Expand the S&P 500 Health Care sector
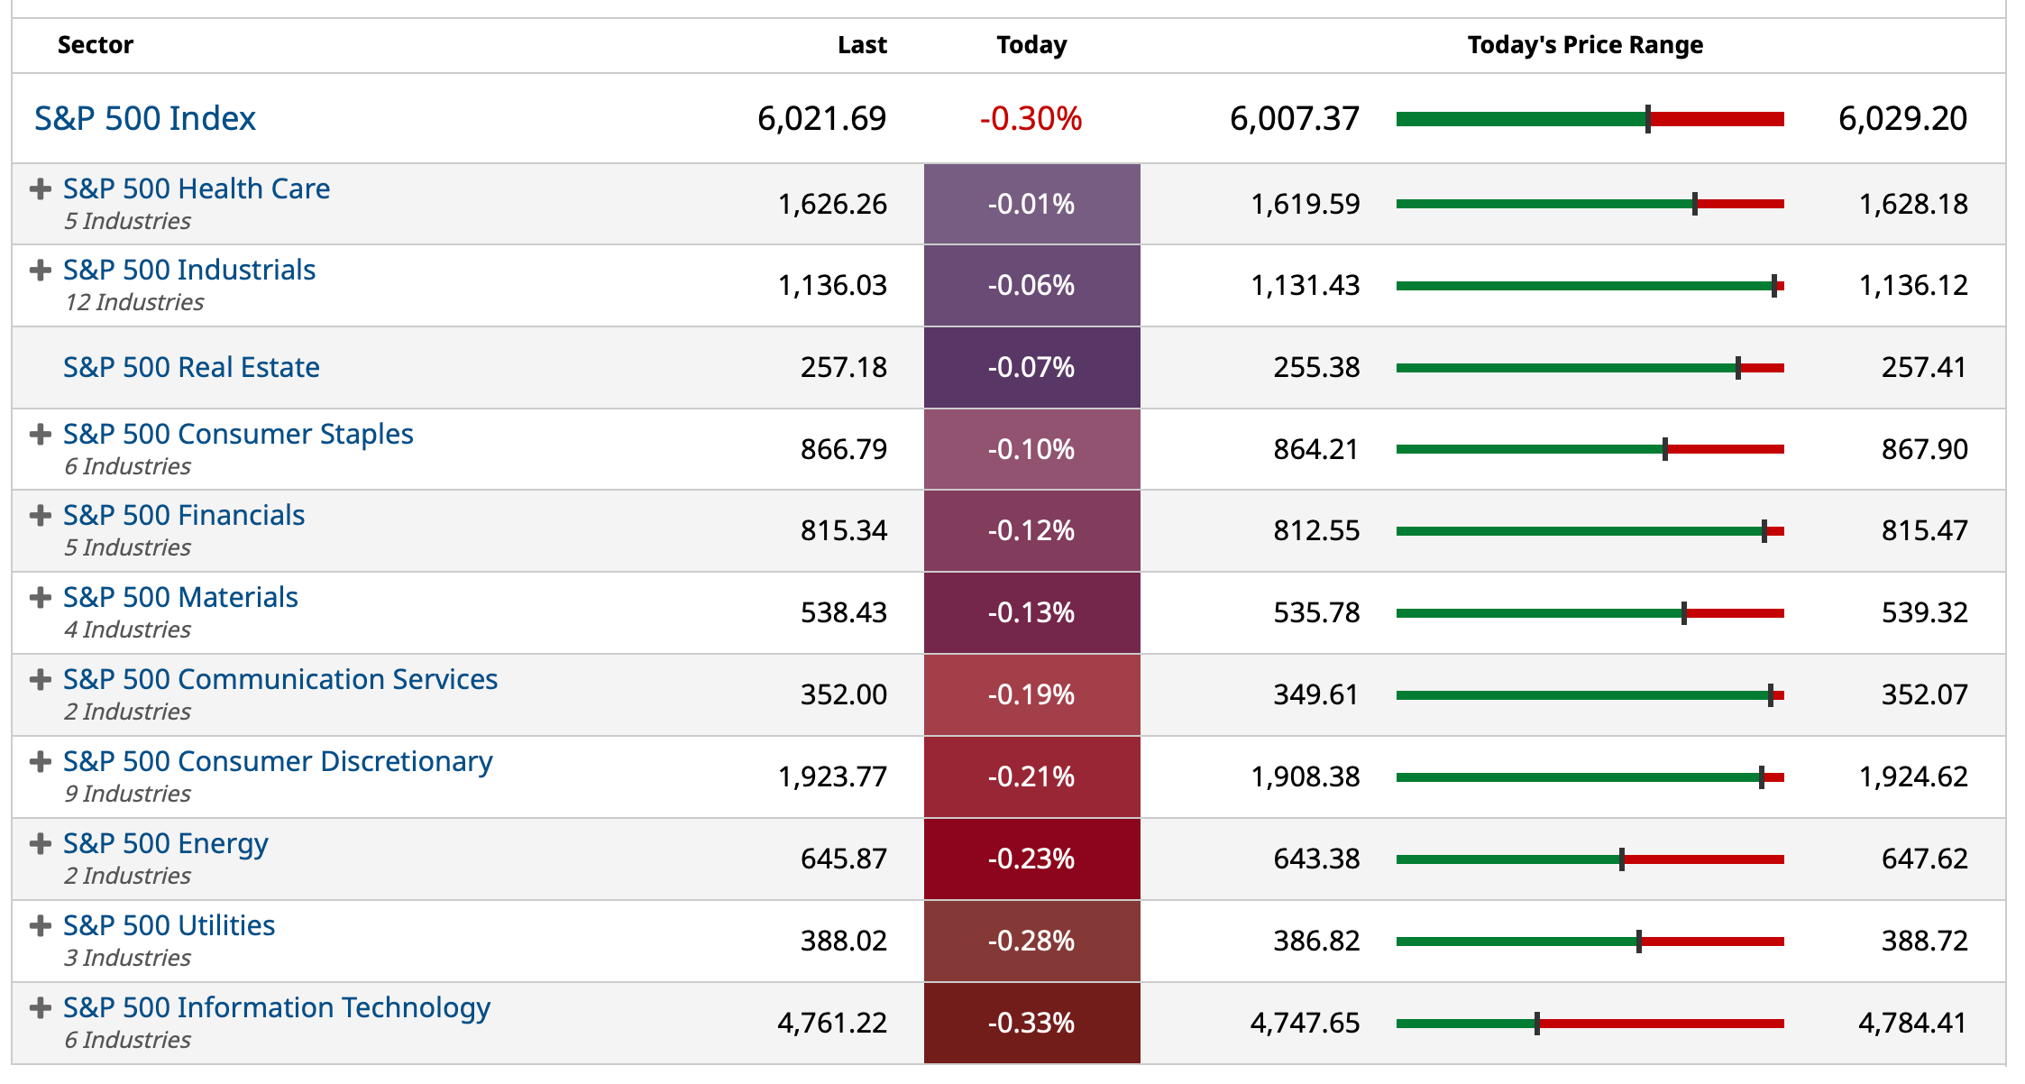 pos(41,188)
